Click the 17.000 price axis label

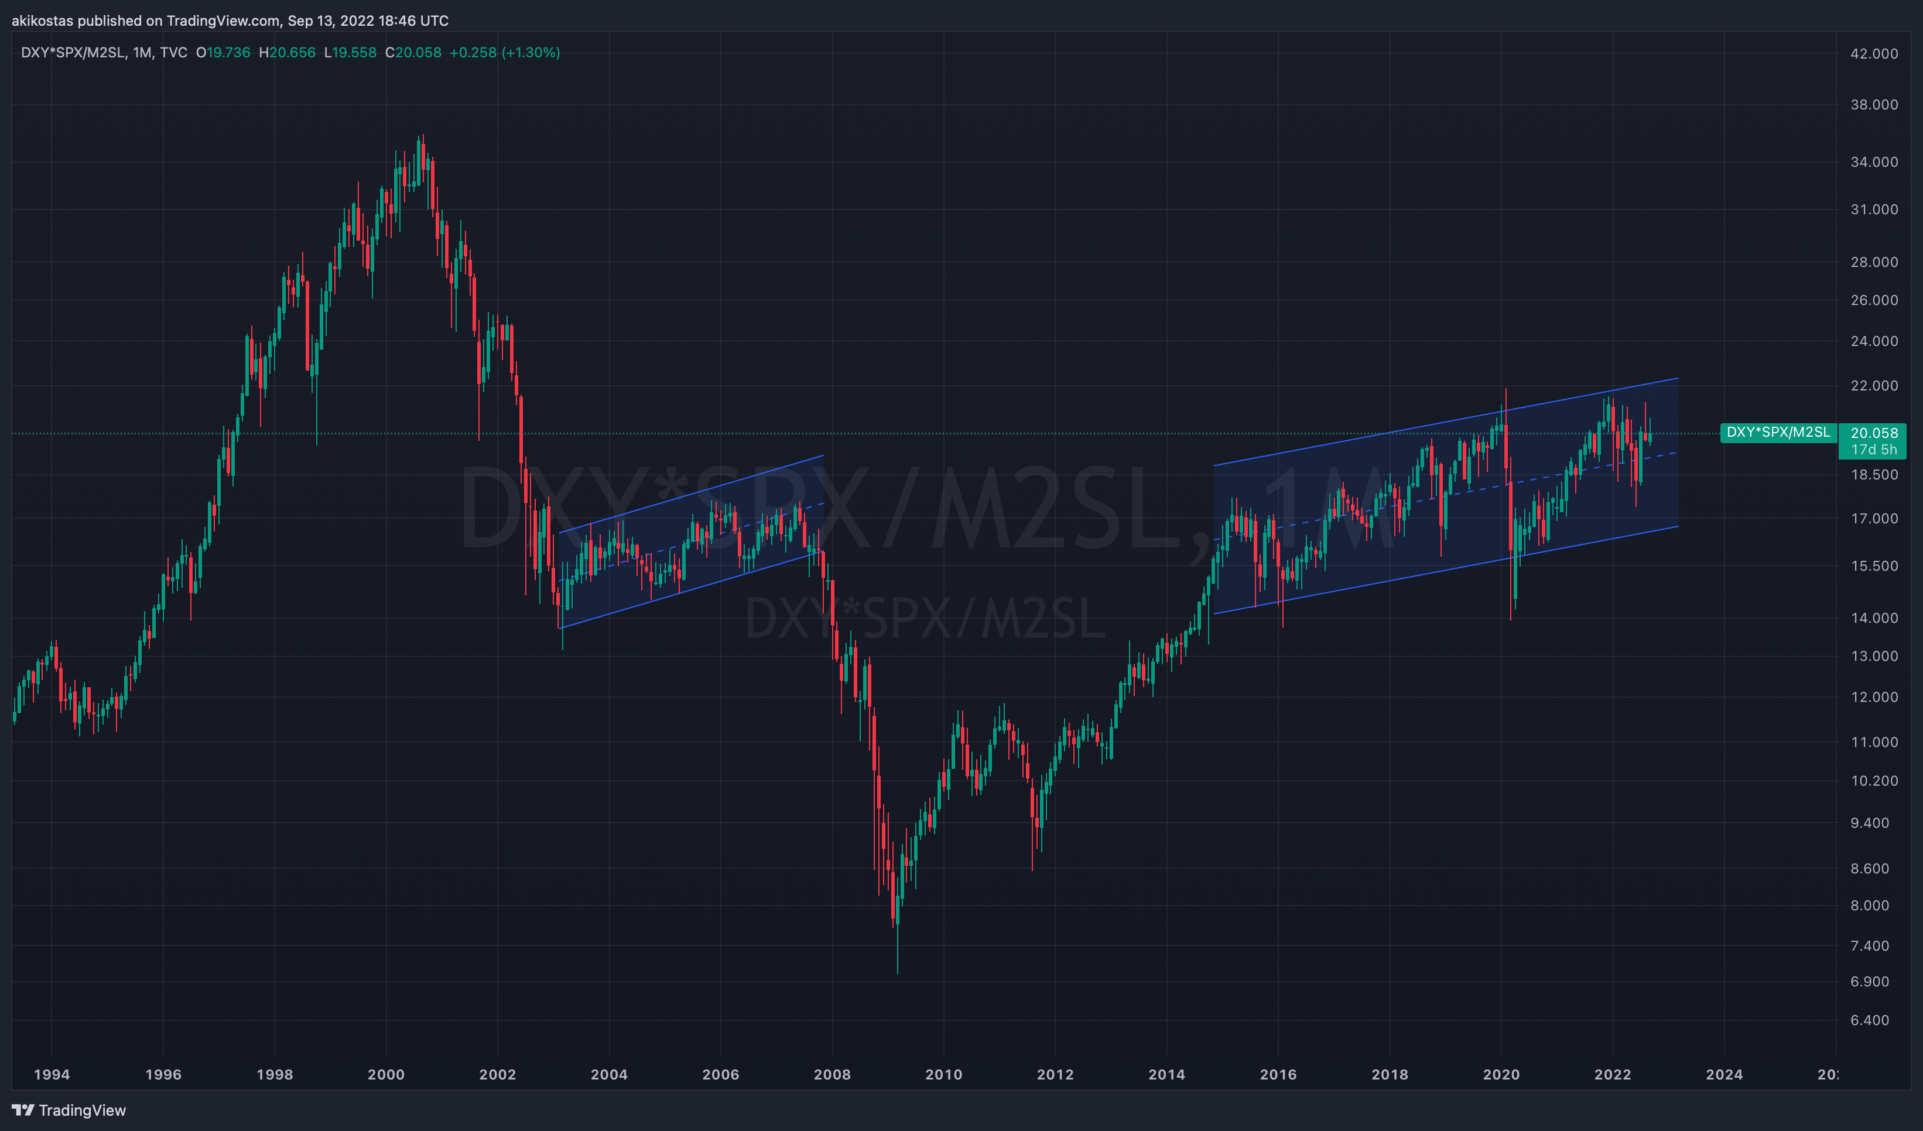pos(1874,519)
